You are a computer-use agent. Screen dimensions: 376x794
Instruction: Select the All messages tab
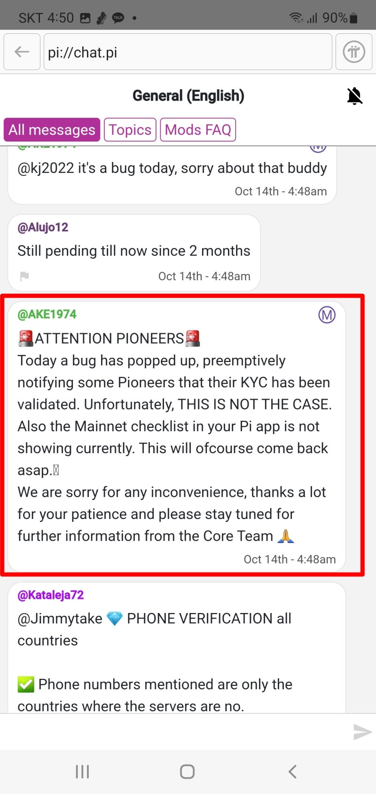pos(52,130)
